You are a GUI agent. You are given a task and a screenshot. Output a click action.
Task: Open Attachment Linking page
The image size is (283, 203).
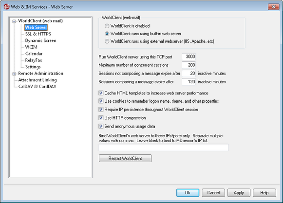pyautogui.click(x=38, y=80)
